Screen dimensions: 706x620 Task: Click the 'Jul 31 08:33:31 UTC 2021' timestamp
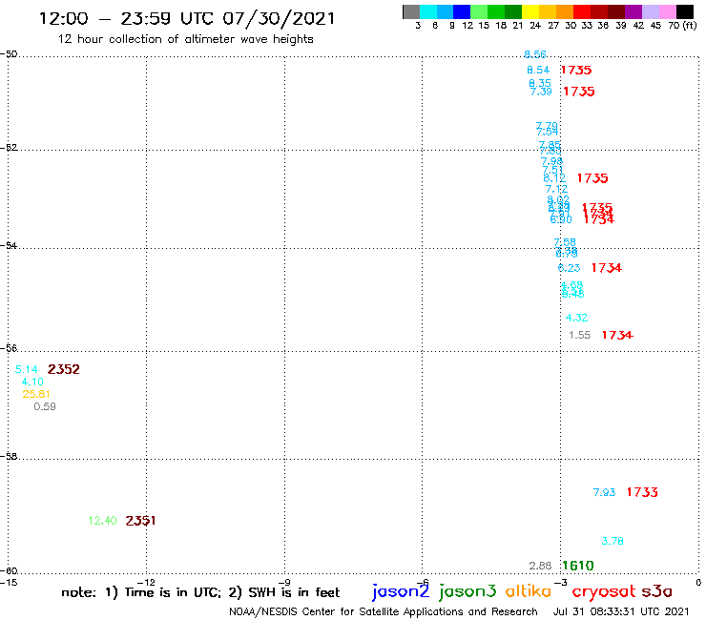621,611
